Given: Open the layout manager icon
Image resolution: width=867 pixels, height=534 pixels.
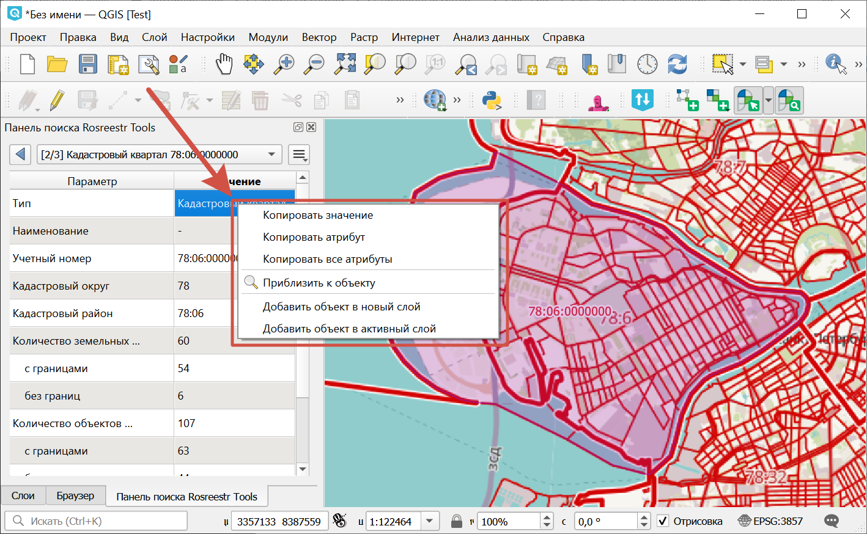Looking at the screenshot, I should 149,64.
